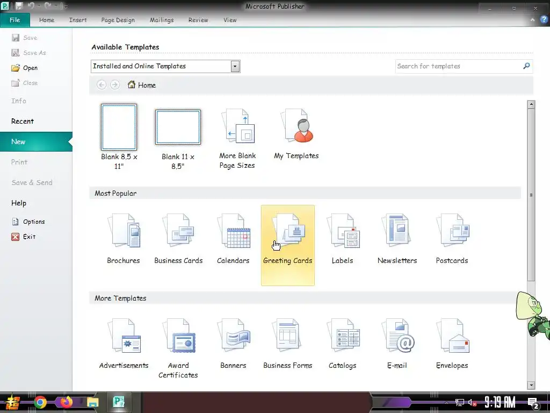Select the Blank 11 x 8.5" template
The height and width of the screenshot is (413, 550).
178,139
